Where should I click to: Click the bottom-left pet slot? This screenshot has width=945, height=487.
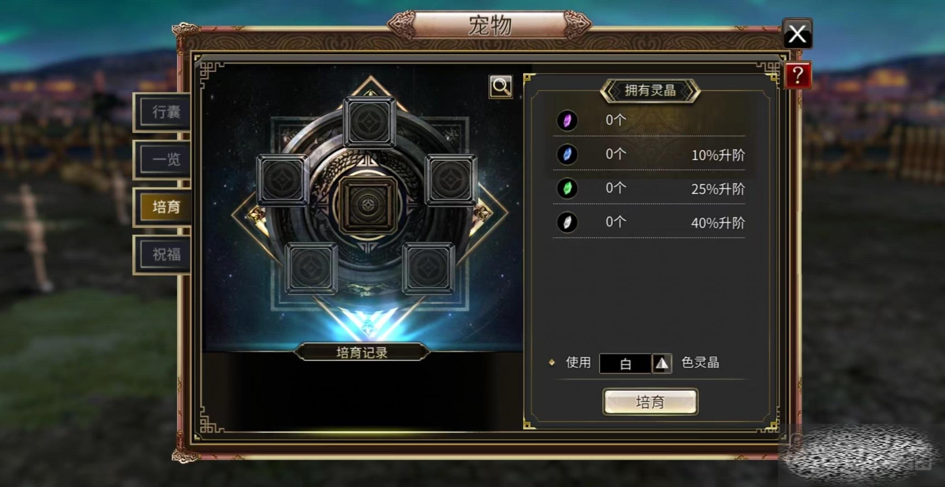[x=311, y=268]
